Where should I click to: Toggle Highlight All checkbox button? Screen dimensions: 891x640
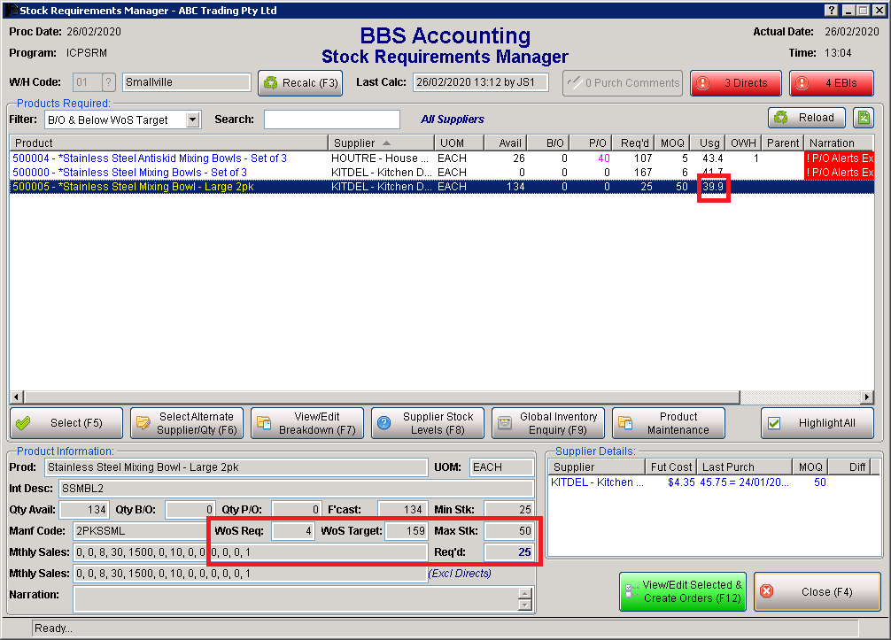[x=817, y=423]
